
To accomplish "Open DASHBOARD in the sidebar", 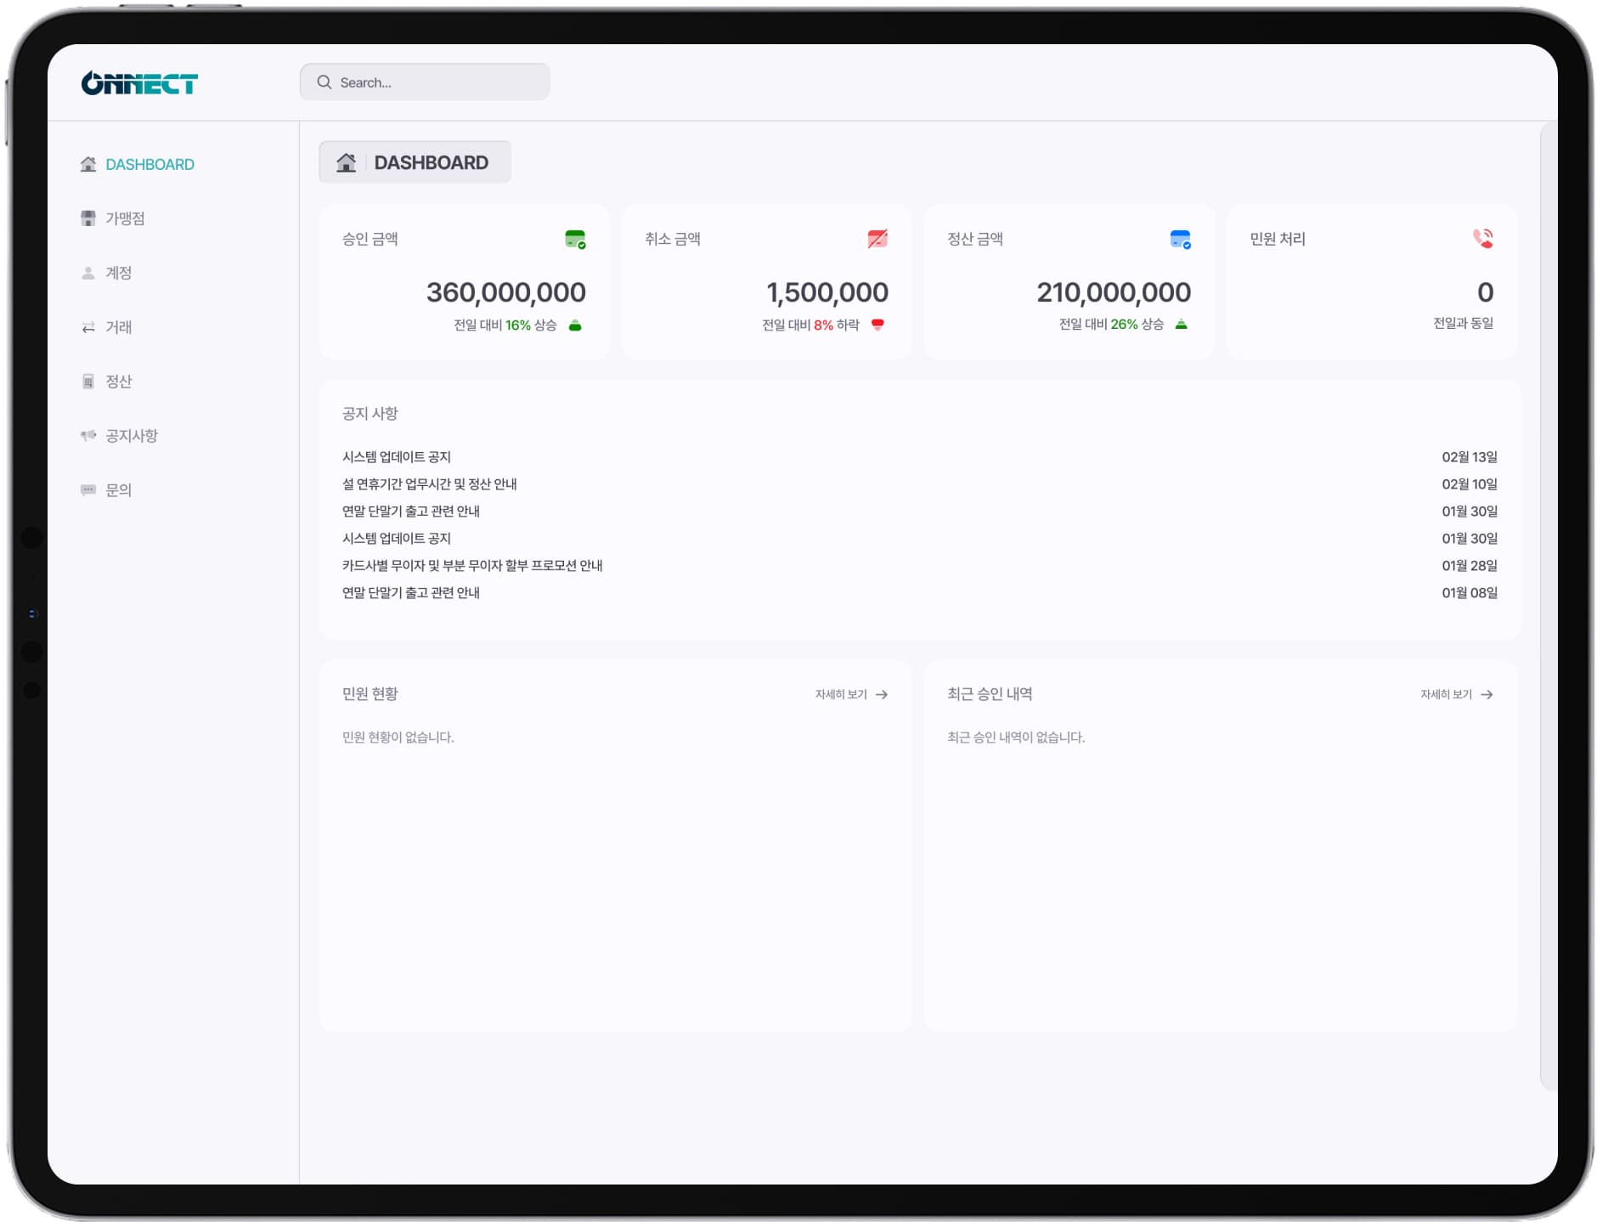I will click(150, 165).
